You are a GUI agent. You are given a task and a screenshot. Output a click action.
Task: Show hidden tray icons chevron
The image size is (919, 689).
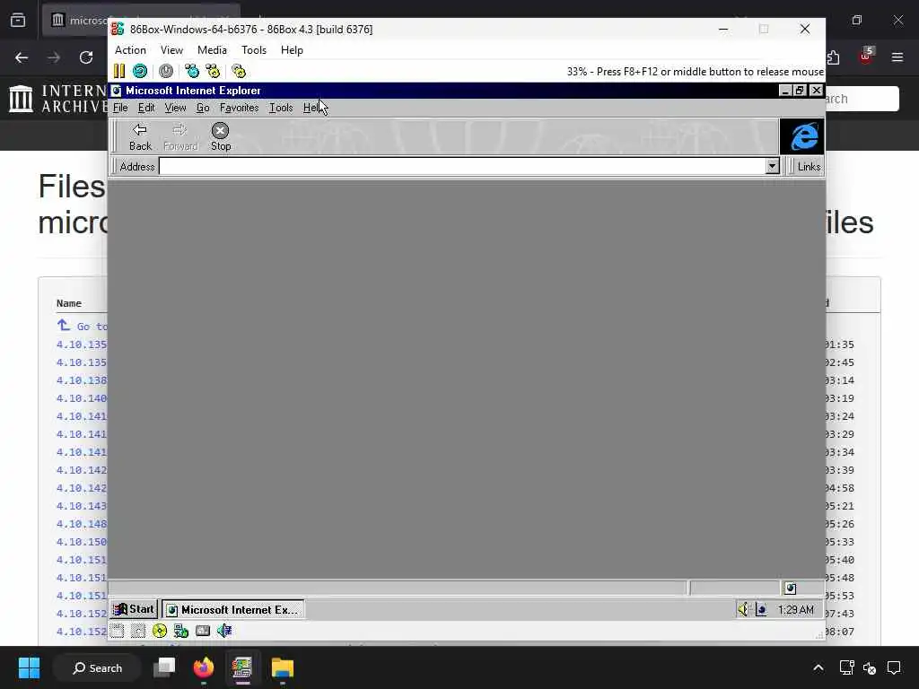[818, 667]
